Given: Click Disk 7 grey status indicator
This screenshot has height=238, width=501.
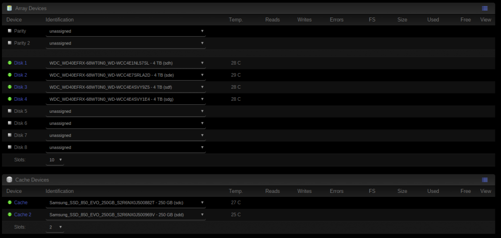Looking at the screenshot, I should pyautogui.click(x=10, y=135).
